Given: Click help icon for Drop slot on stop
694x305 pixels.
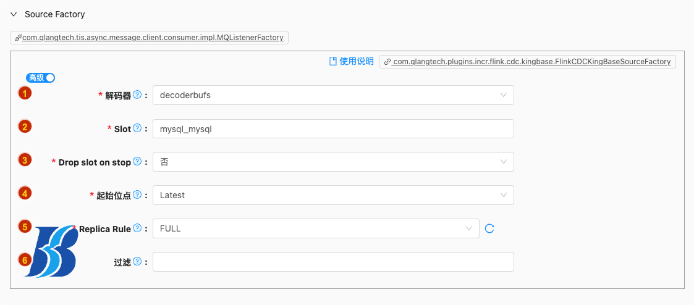Looking at the screenshot, I should point(137,162).
